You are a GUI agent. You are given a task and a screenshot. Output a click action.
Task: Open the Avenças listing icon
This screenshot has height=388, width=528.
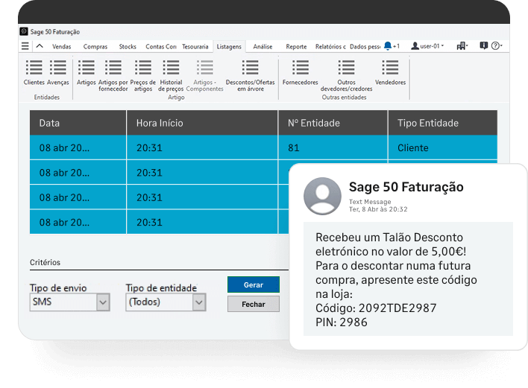click(57, 69)
